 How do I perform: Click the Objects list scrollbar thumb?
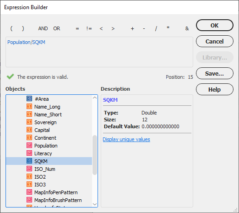pyautogui.click(x=95, y=155)
